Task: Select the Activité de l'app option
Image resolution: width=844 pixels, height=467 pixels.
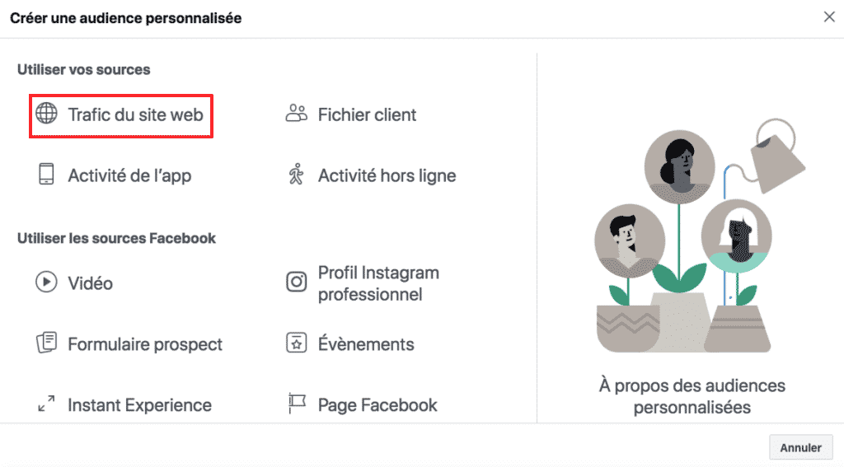Action: pos(129,175)
